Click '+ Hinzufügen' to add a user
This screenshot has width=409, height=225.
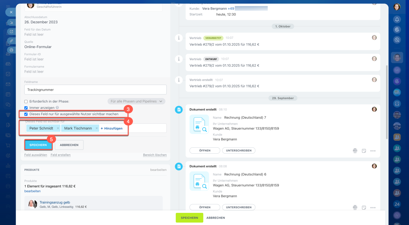click(112, 128)
